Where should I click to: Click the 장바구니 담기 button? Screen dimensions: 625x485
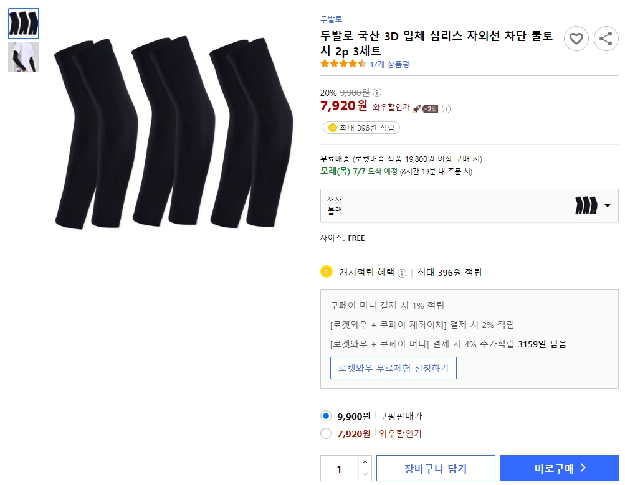pos(435,468)
